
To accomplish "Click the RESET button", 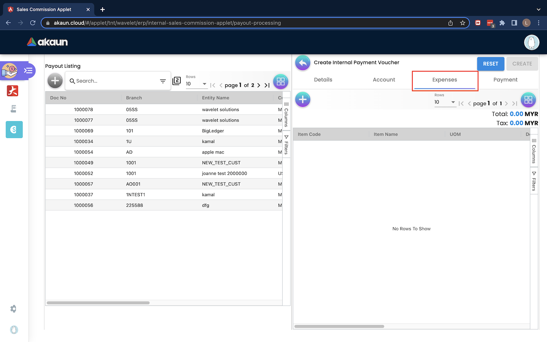I will pos(490,64).
